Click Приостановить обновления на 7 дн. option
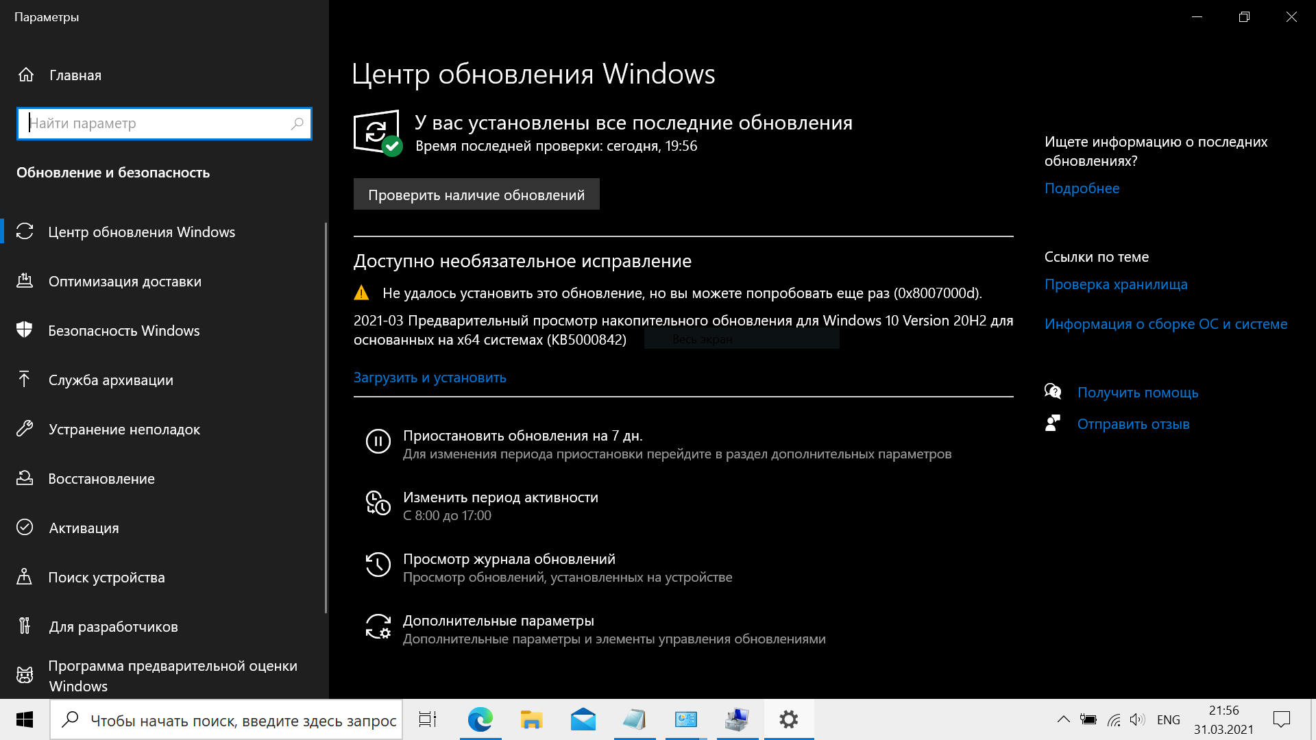The width and height of the screenshot is (1316, 740). pos(658,444)
